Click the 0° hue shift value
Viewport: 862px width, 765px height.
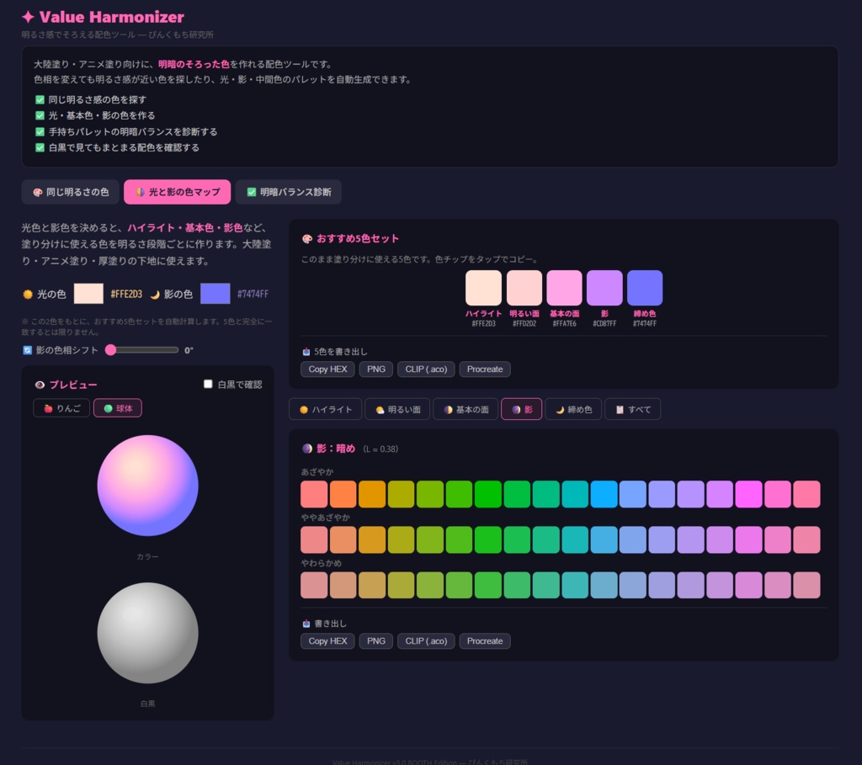click(x=189, y=350)
